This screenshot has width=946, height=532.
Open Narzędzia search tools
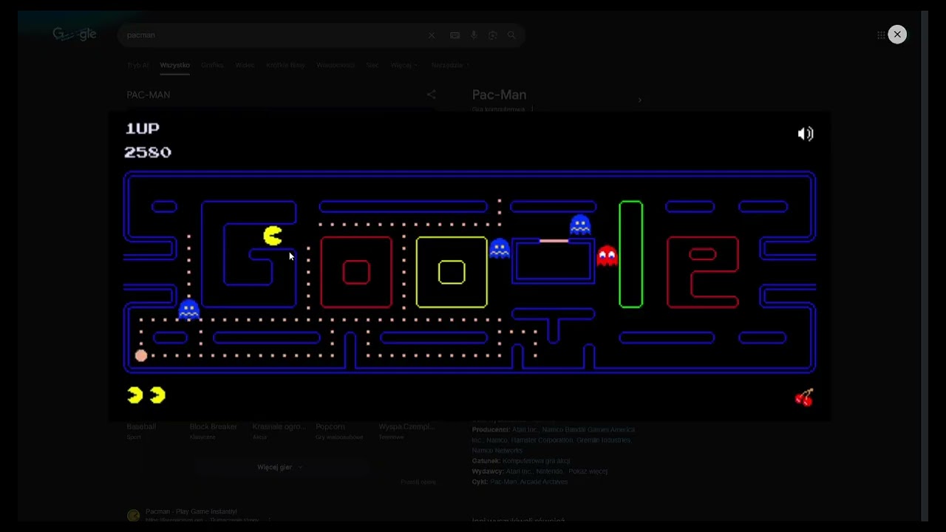(449, 65)
